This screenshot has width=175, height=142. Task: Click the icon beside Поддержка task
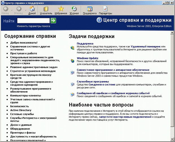pyautogui.click(x=73, y=48)
